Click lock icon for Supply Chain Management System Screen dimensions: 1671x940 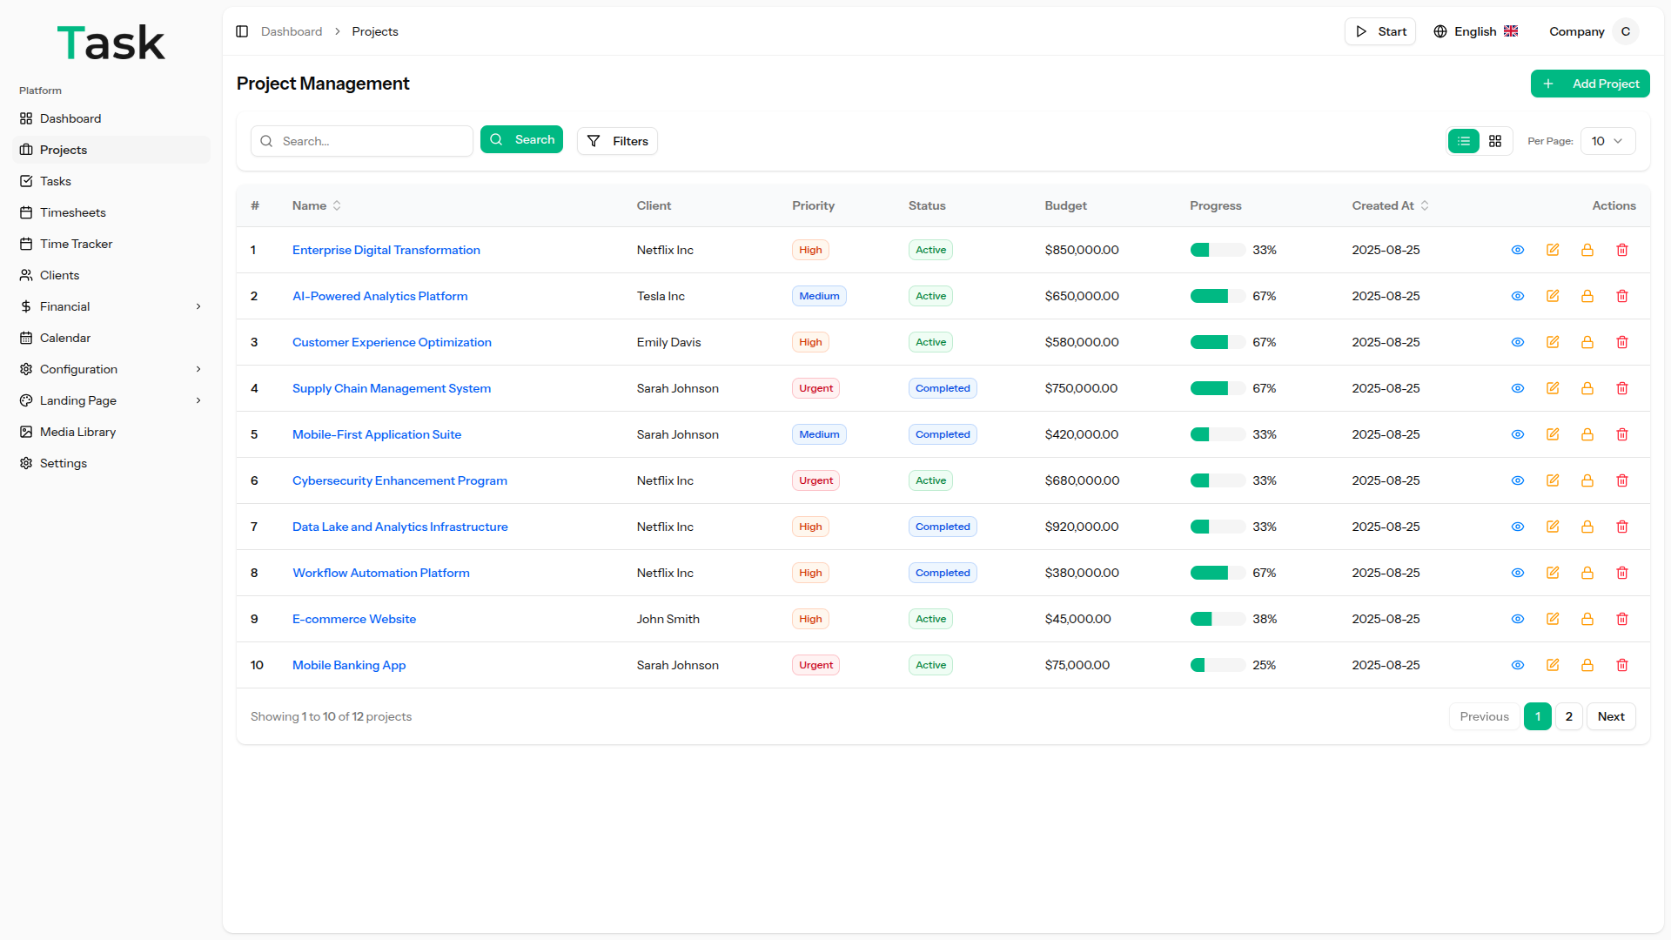(1587, 388)
